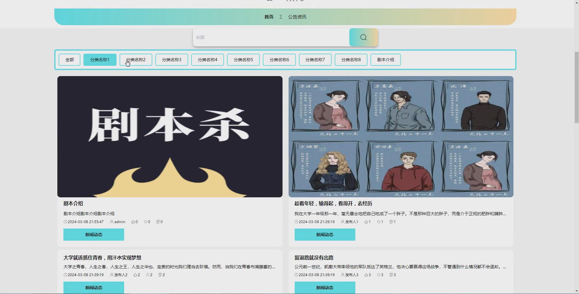Open the 公告资讯 menu item
The width and height of the screenshot is (579, 294).
pos(297,17)
